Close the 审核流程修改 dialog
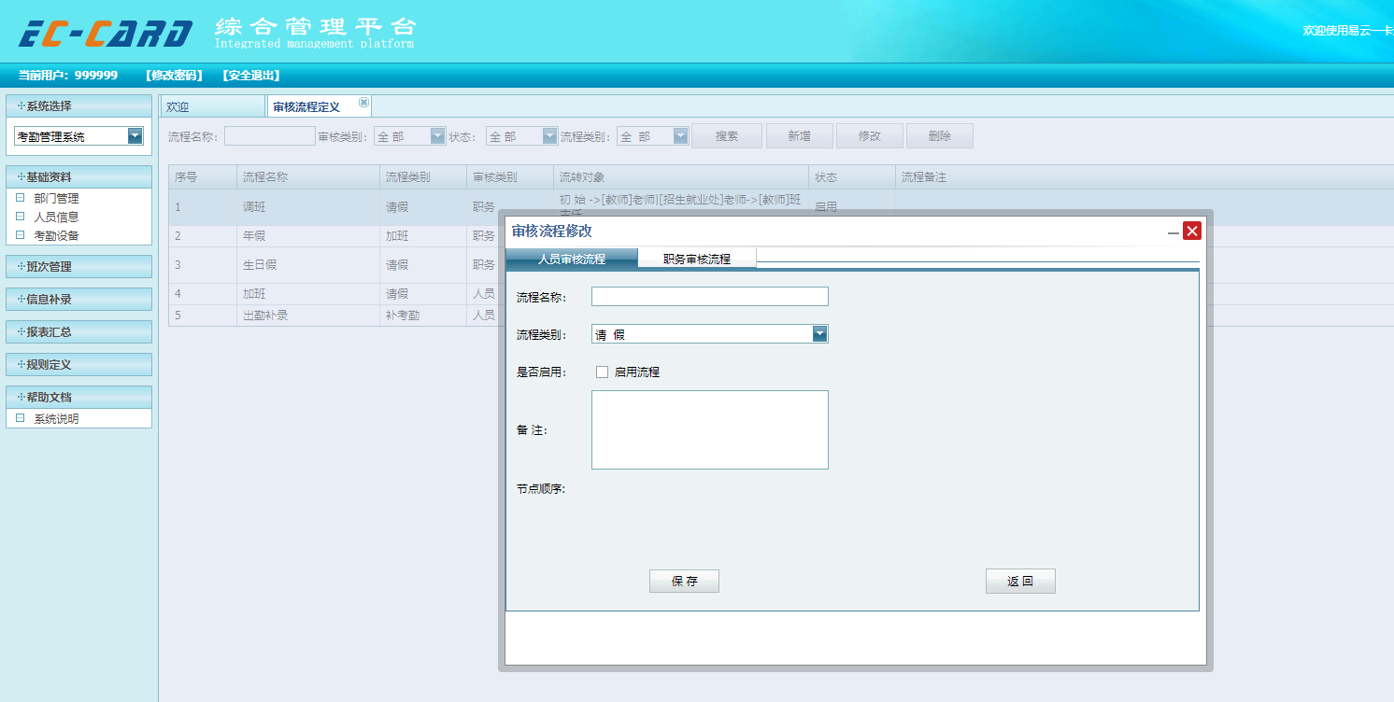Screen dimensions: 1394x702 pos(1191,231)
